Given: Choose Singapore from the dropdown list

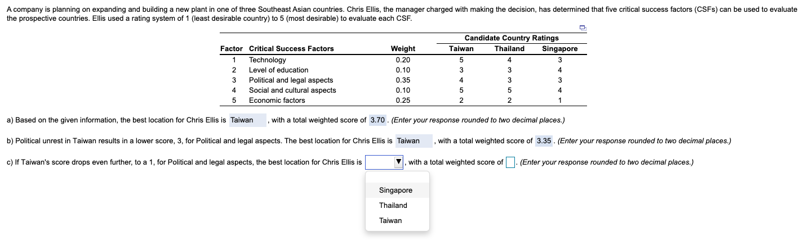Looking at the screenshot, I should 397,190.
